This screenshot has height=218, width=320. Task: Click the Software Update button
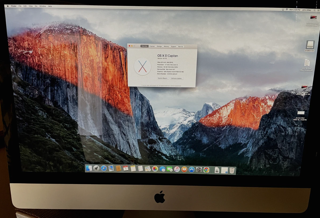(177, 78)
